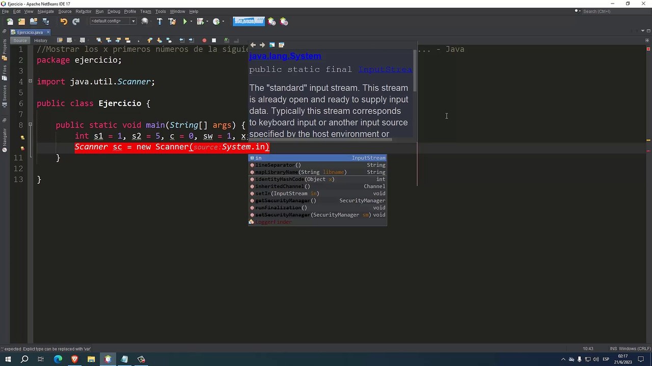Image resolution: width=652 pixels, height=366 pixels.
Task: Click the Redo arrow icon
Action: 76,21
